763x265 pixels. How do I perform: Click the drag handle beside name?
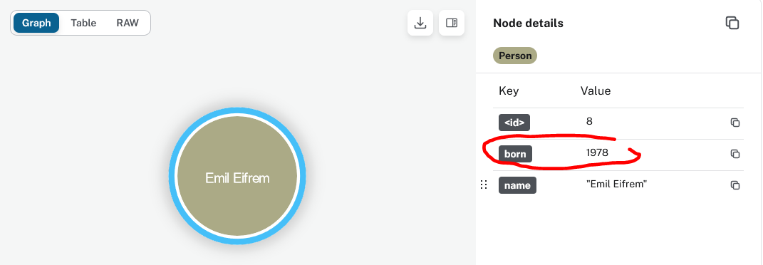[x=484, y=185]
